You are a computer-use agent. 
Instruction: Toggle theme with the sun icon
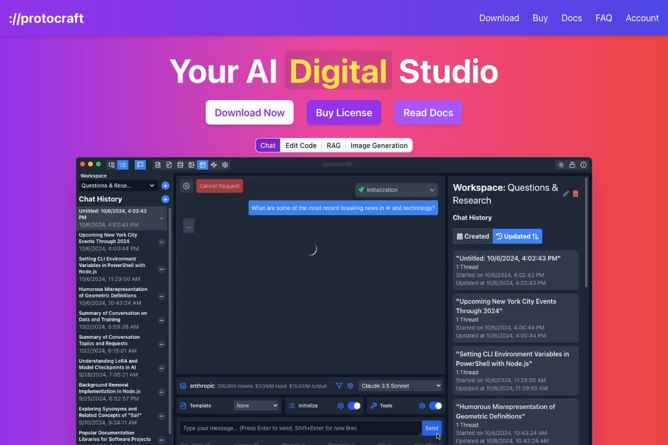pos(561,165)
